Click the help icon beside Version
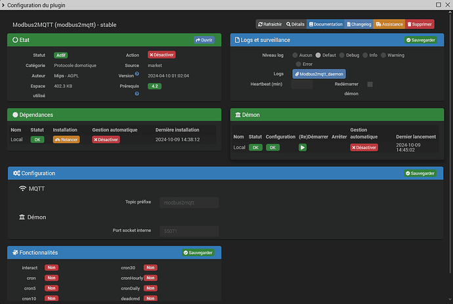 point(137,74)
